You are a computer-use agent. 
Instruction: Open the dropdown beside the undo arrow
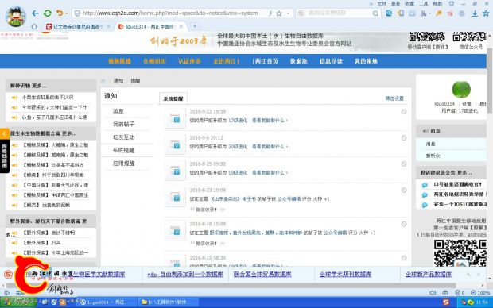pyautogui.click(x=66, y=13)
